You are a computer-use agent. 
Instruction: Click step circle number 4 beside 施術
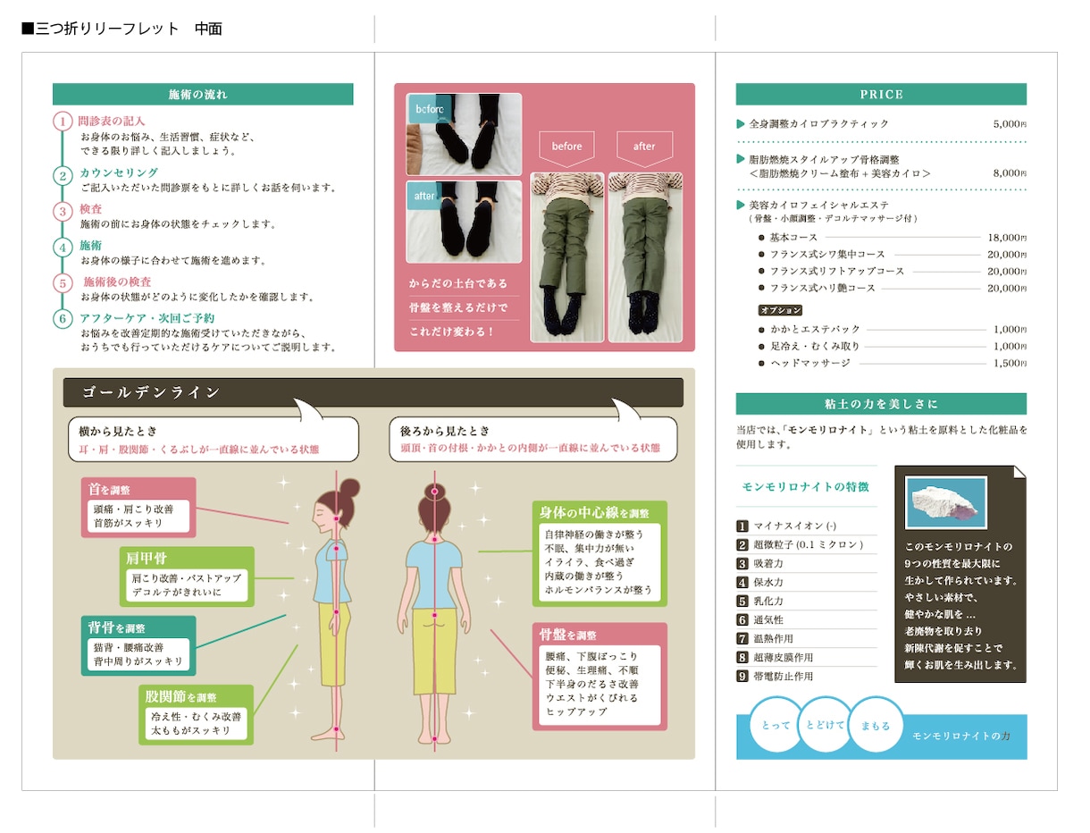click(x=62, y=248)
